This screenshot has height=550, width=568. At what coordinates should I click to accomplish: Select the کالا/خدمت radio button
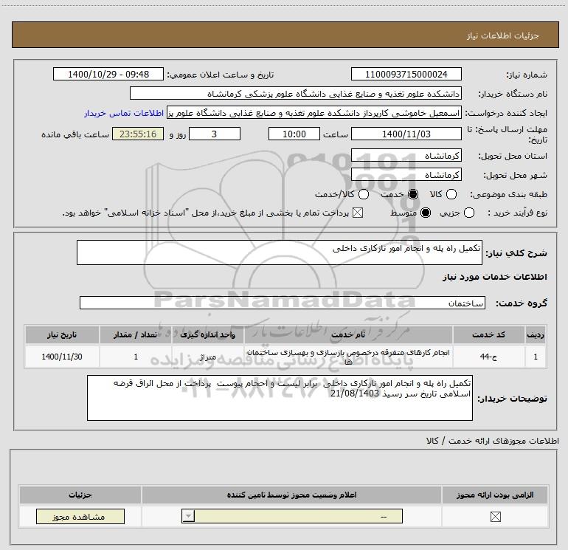coord(364,194)
